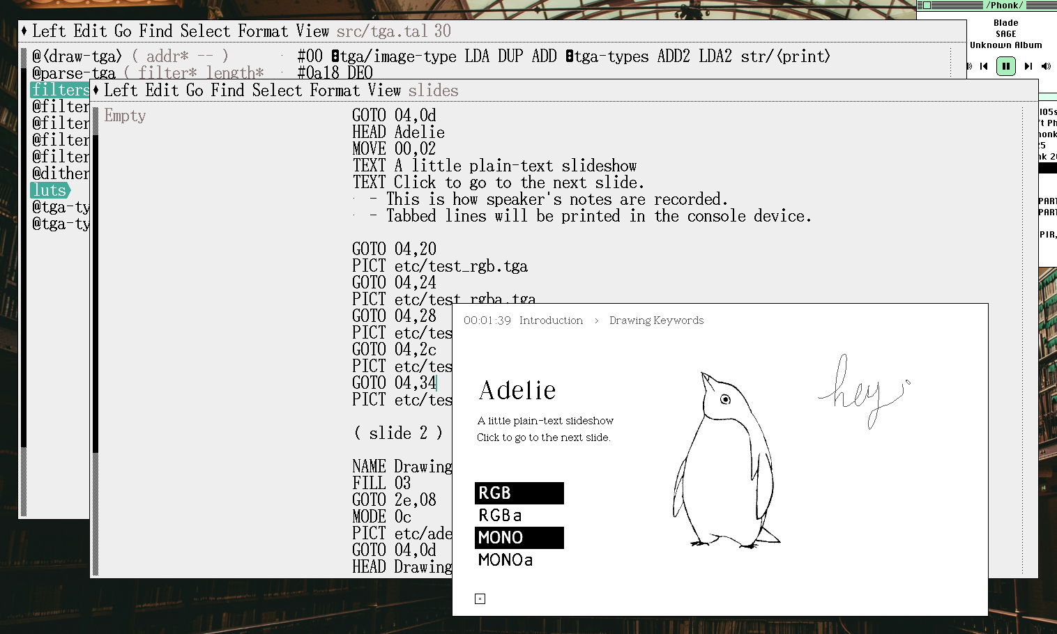
Task: Click the diamond icon in slides menu bar
Action: point(96,91)
